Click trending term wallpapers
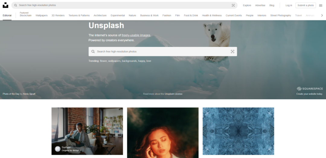Image resolution: width=326 pixels, height=158 pixels. [x=114, y=61]
